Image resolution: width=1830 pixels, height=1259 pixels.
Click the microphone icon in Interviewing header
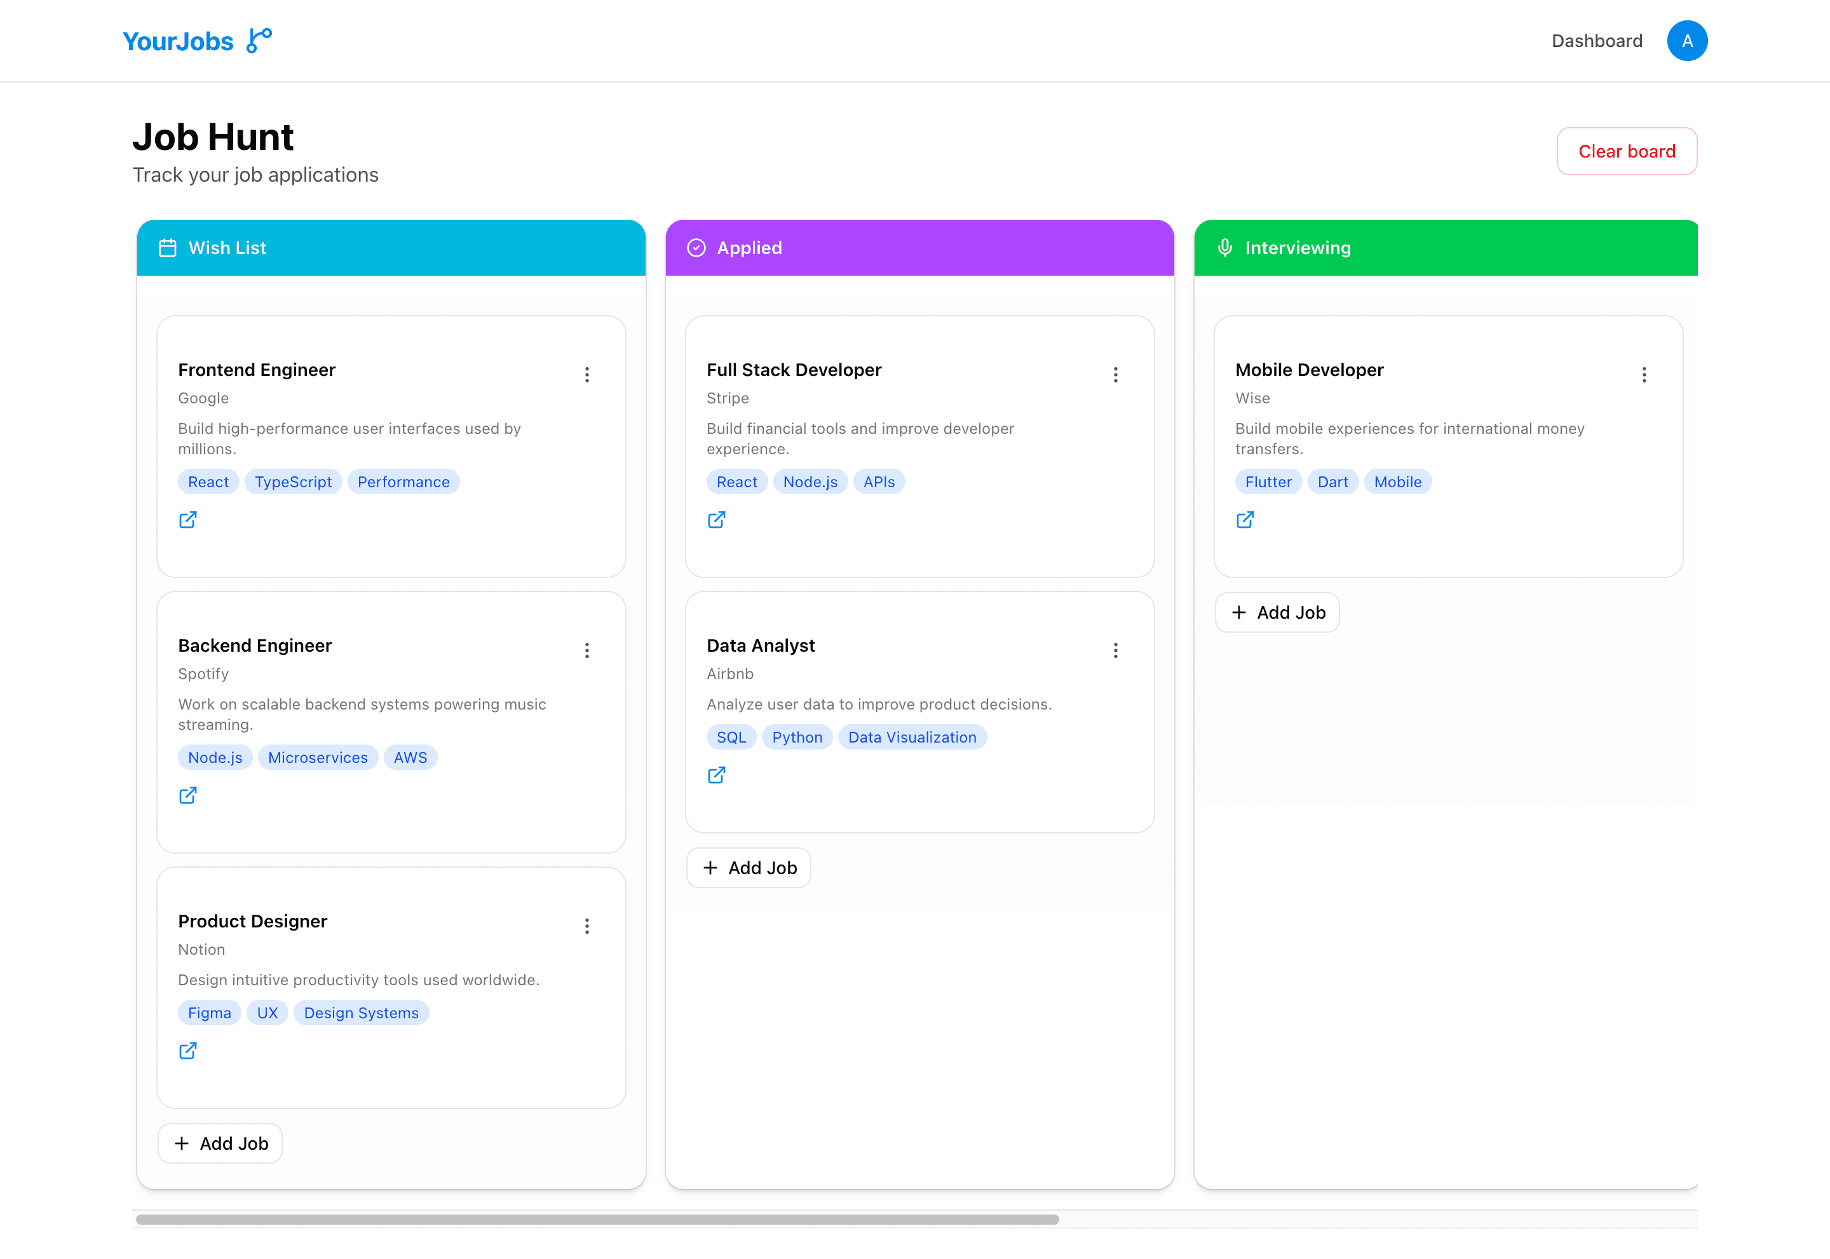tap(1224, 247)
